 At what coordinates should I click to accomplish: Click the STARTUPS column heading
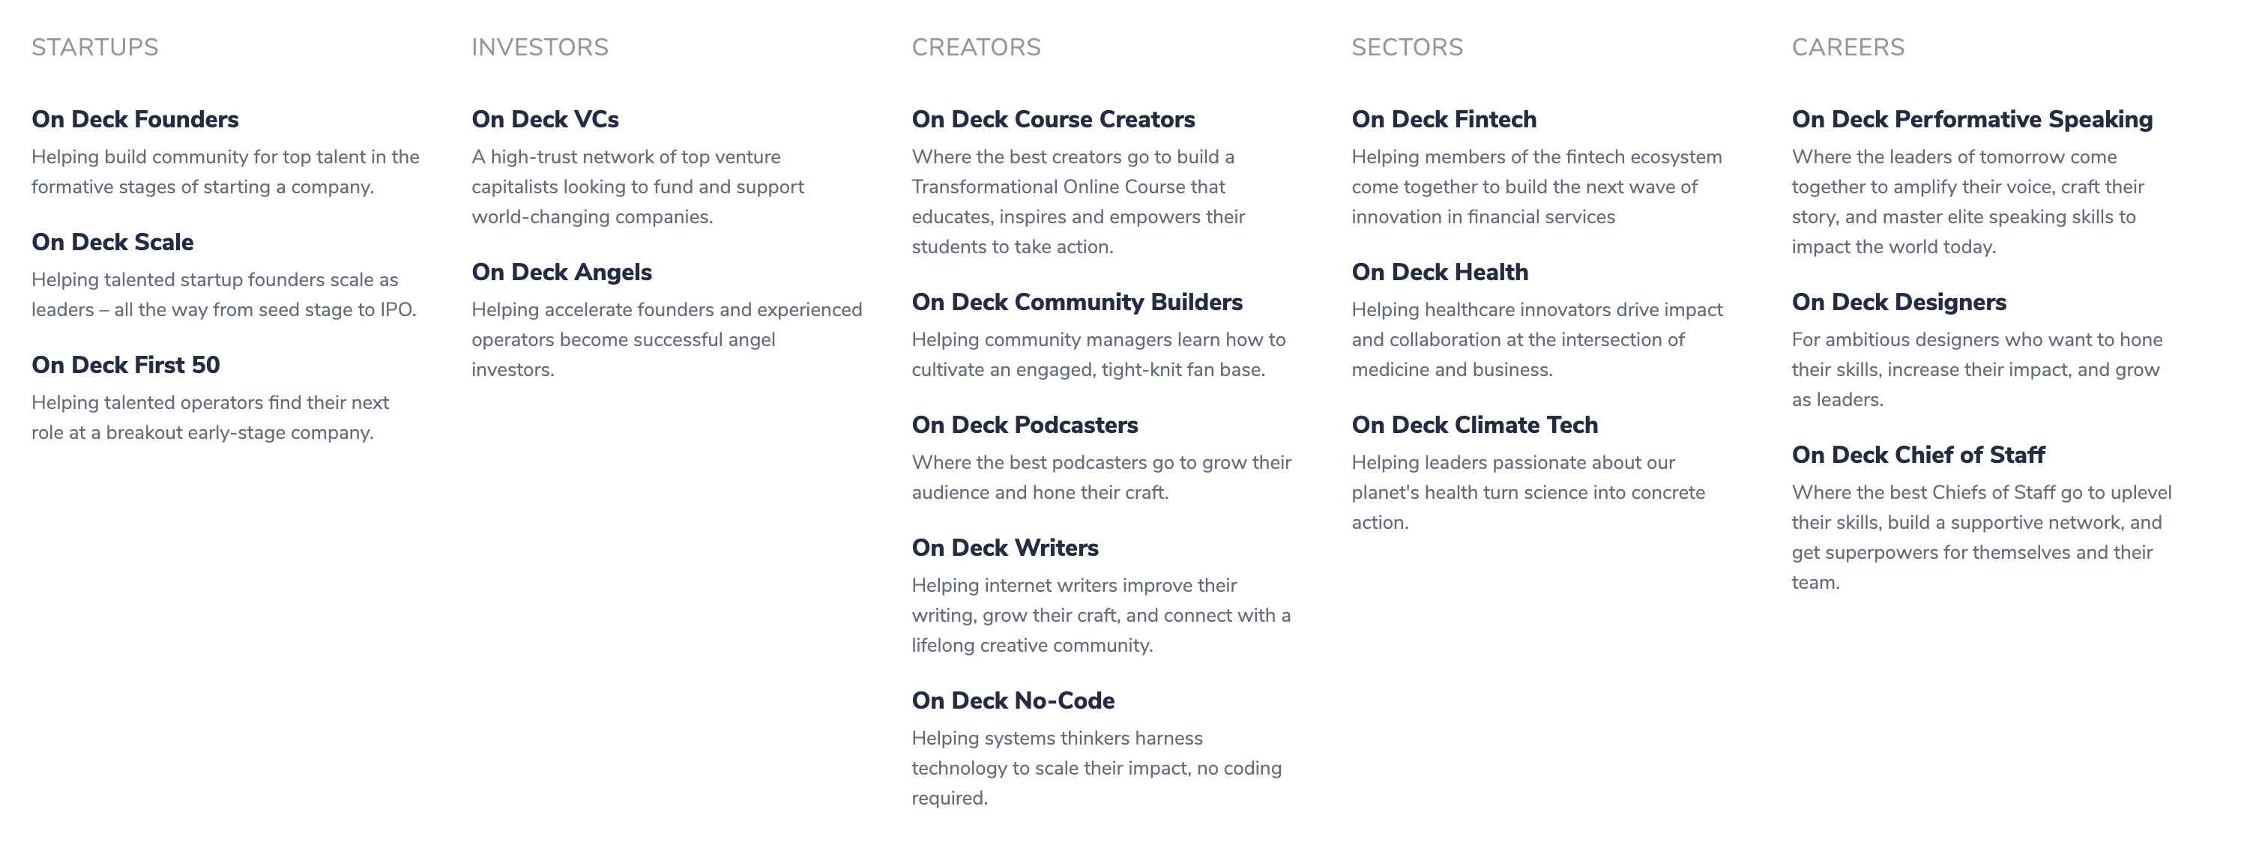click(95, 47)
